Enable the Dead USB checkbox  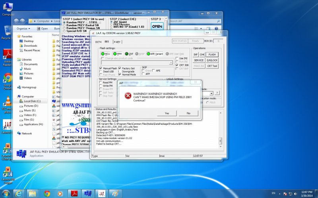101,72
